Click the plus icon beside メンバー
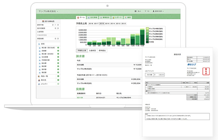The image size is (218, 140). [58, 84]
